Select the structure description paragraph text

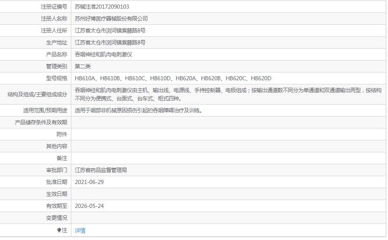pos(228,94)
